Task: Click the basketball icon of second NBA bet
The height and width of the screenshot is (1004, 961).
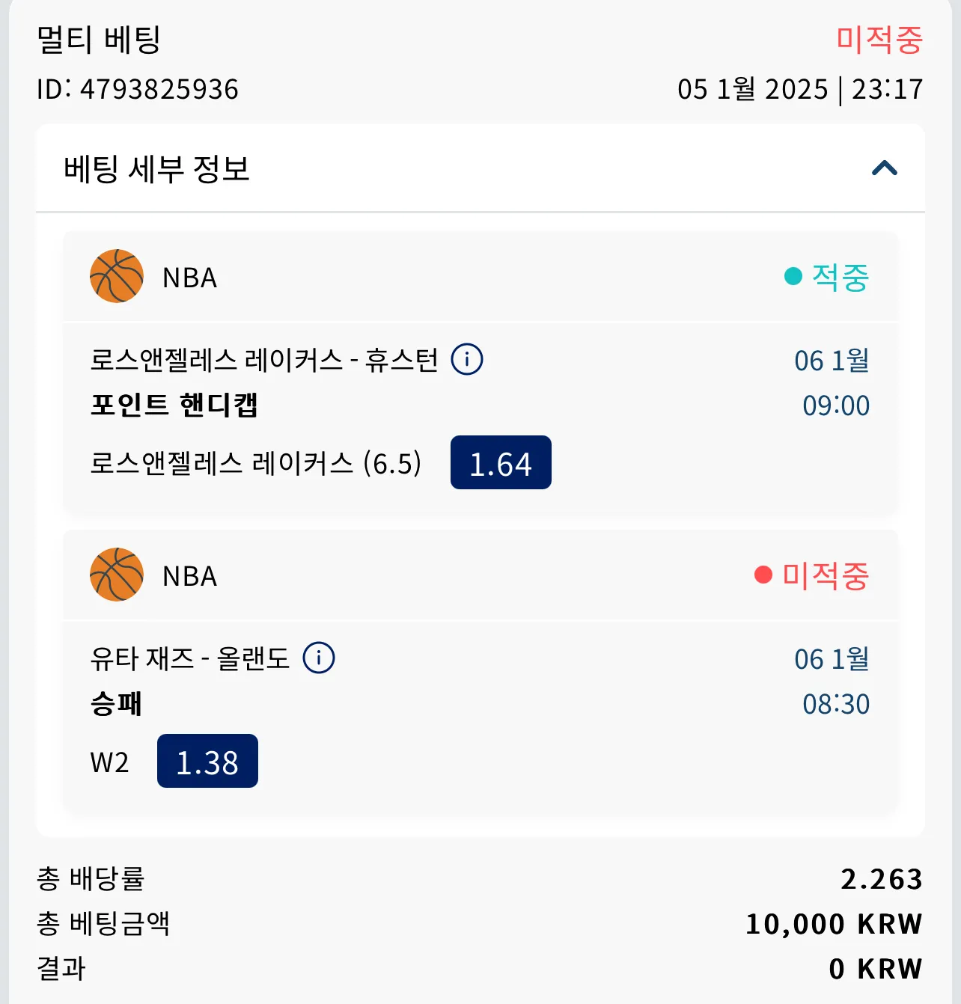Action: point(117,575)
